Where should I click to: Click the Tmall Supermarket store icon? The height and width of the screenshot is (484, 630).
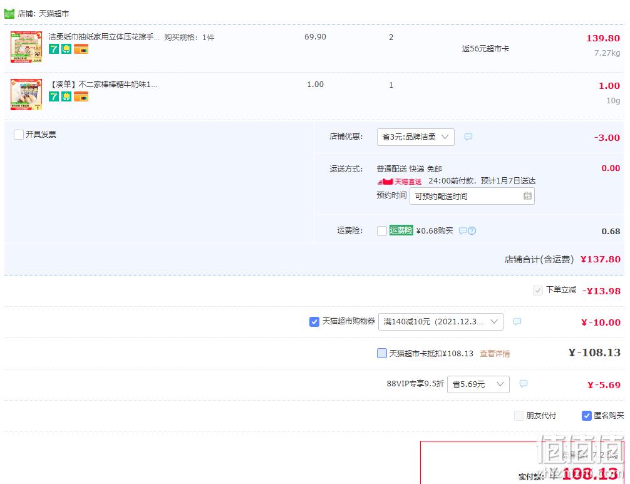coord(9,14)
